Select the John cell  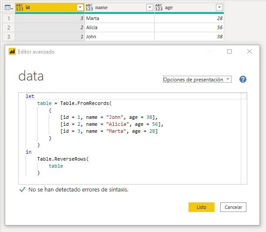(119, 37)
